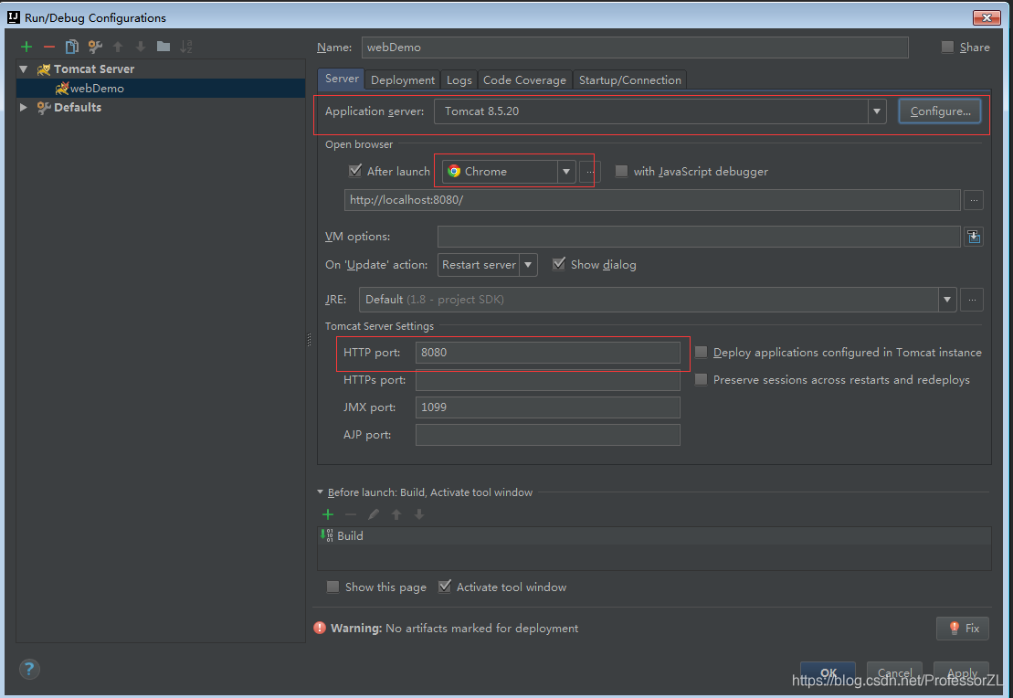Expand the Defaults tree node
1013x698 pixels.
24,107
